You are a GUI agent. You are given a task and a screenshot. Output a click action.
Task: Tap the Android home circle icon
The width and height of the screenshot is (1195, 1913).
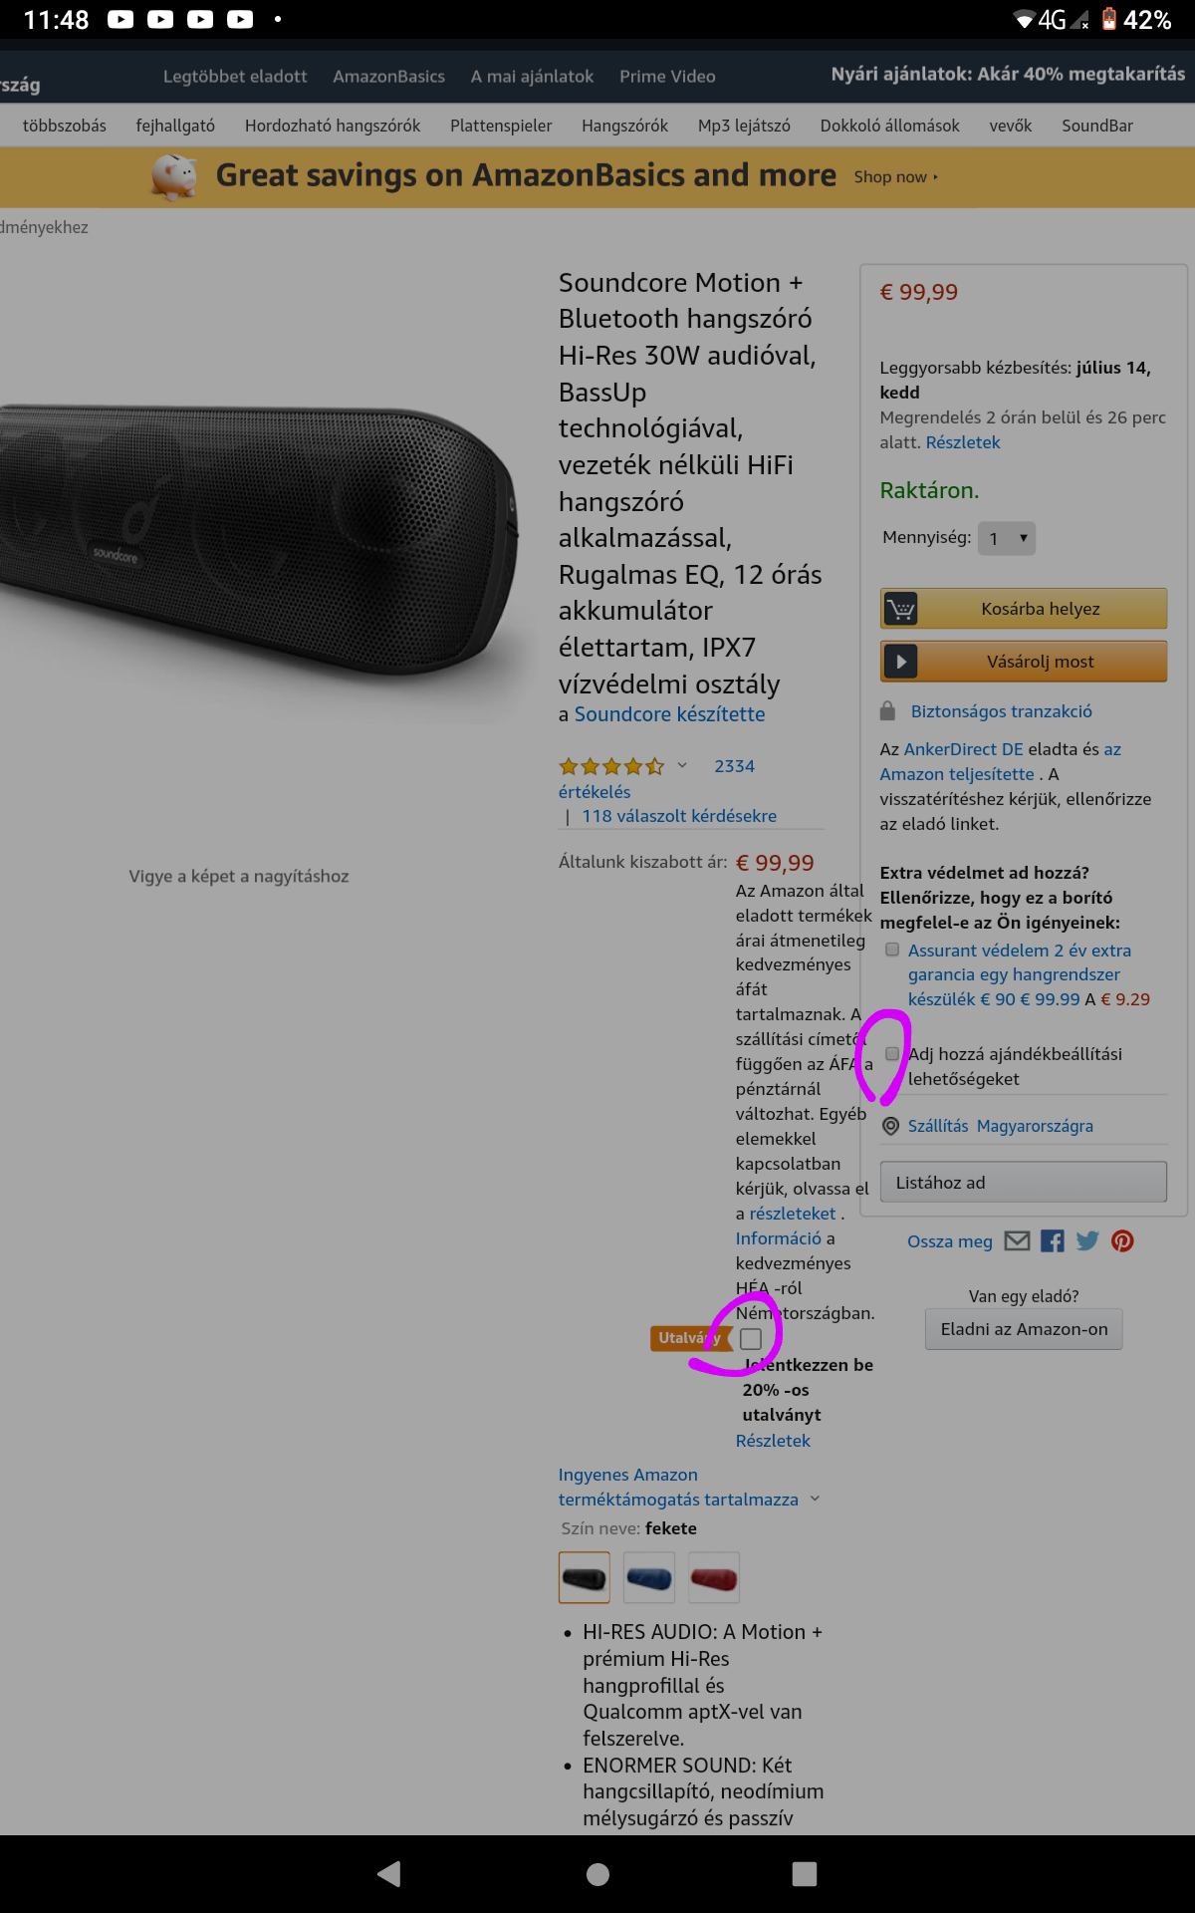(x=597, y=1874)
